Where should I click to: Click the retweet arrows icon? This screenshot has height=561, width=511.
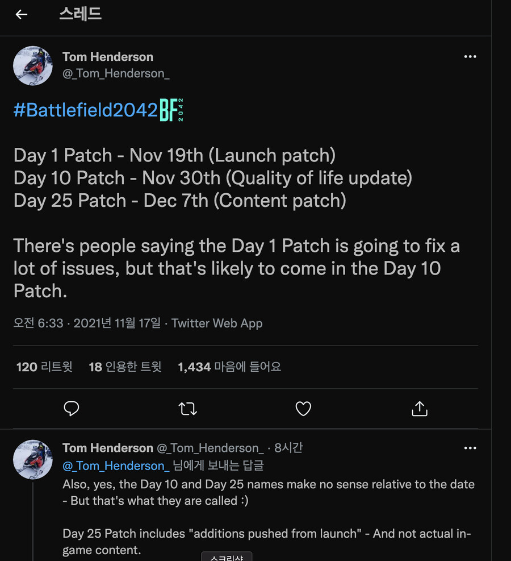pos(188,408)
